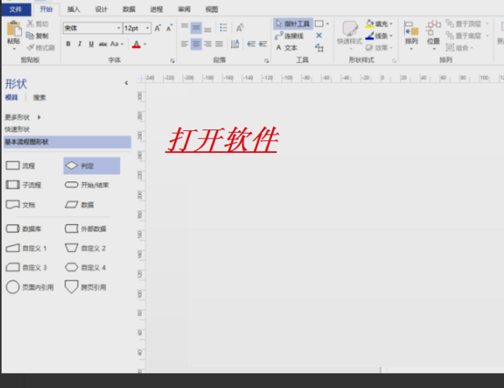Open the Effects (效果) menu
Screen dimensions: 504x388
click(379, 48)
